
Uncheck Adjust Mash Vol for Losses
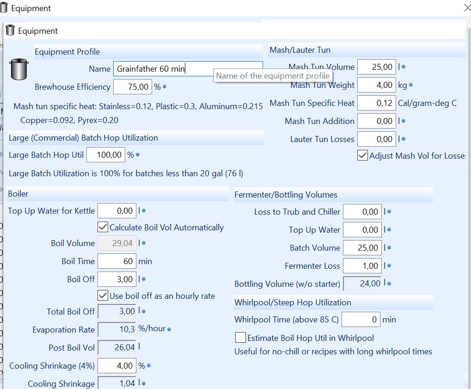(x=362, y=156)
